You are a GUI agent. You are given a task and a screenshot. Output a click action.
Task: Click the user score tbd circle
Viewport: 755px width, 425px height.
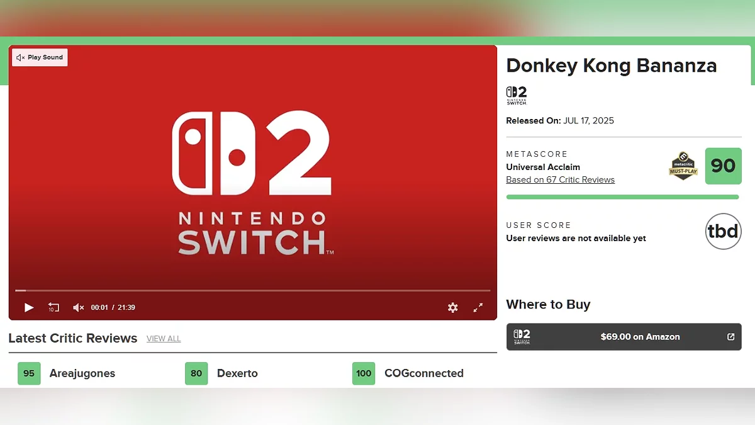724,231
